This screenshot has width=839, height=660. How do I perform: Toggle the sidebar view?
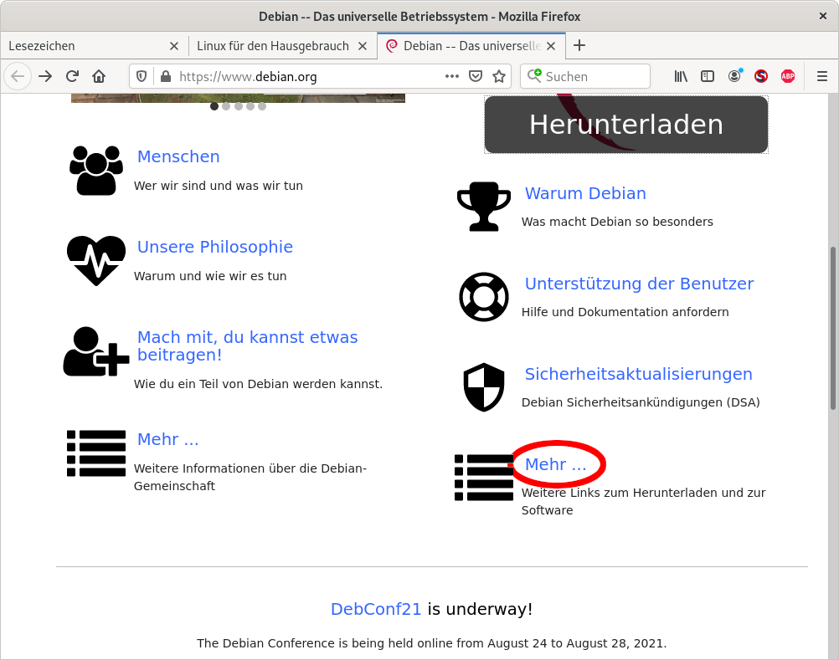pyautogui.click(x=708, y=76)
